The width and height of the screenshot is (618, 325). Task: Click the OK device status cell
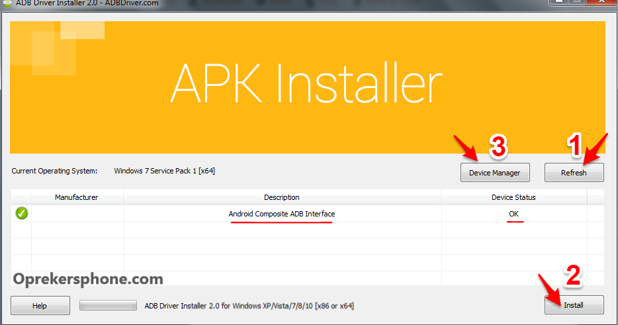pyautogui.click(x=513, y=214)
